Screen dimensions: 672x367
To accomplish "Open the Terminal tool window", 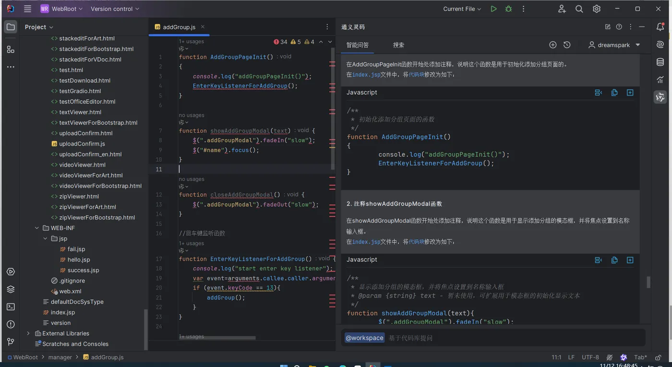I will click(x=11, y=306).
